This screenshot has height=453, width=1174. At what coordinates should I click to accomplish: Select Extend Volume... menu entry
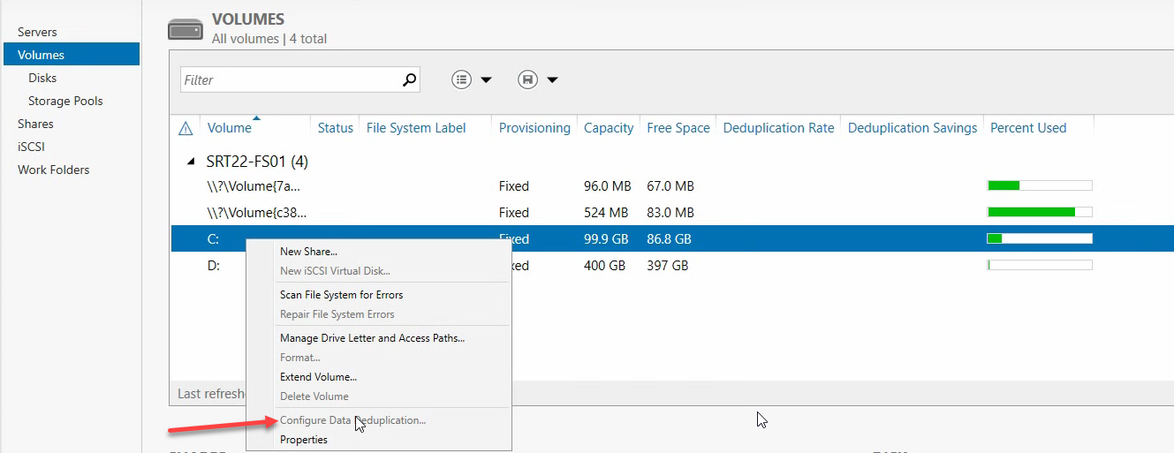point(318,377)
